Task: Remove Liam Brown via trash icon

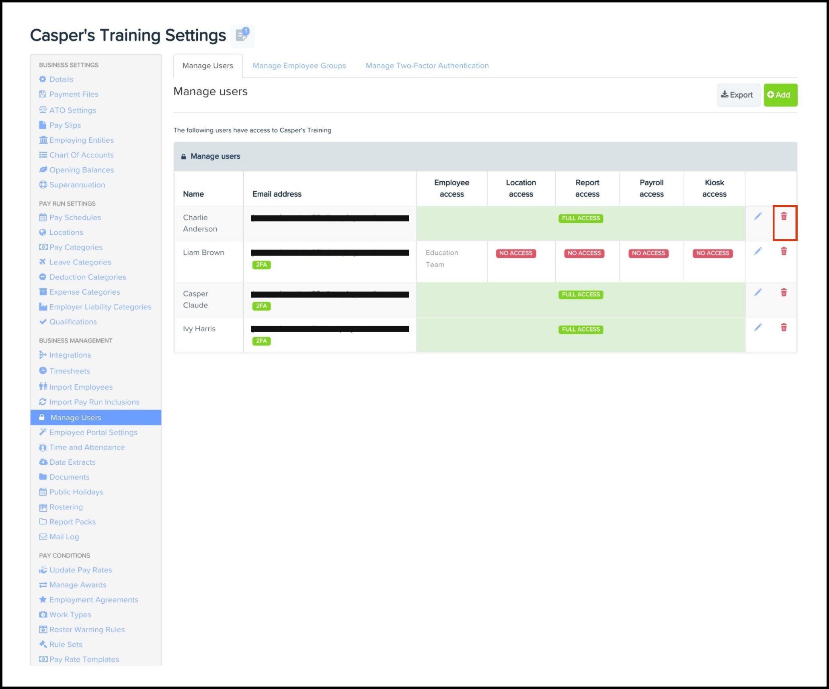Action: pyautogui.click(x=784, y=252)
